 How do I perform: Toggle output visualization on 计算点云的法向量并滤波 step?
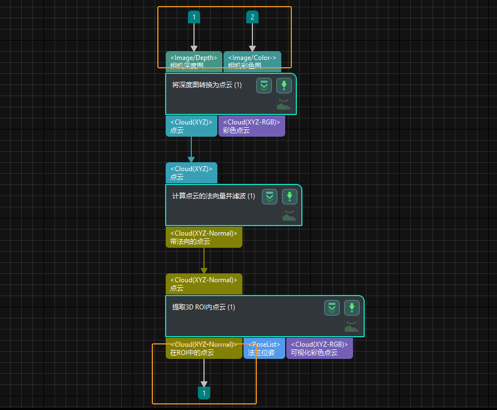tap(289, 215)
